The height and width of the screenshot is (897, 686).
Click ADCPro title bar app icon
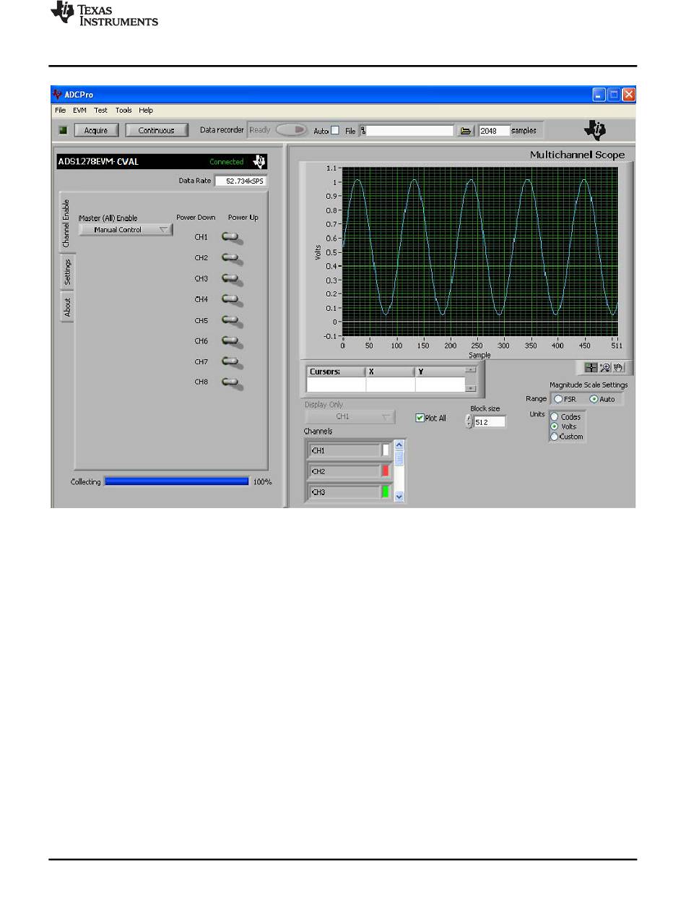[57, 94]
